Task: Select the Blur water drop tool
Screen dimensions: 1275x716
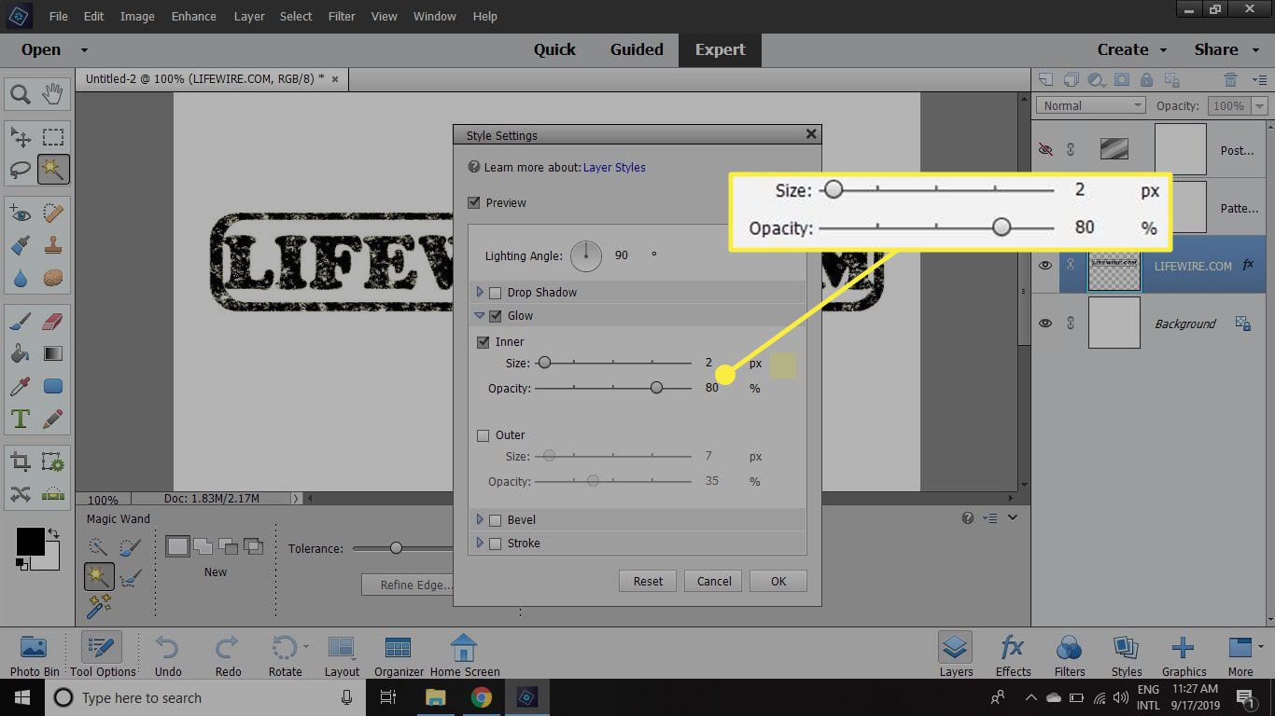Action: click(21, 278)
